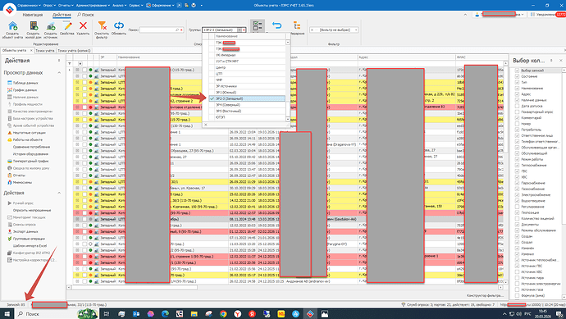566x319 pixels.
Task: Open Отчеты in the sidebar
Action: click(x=19, y=175)
